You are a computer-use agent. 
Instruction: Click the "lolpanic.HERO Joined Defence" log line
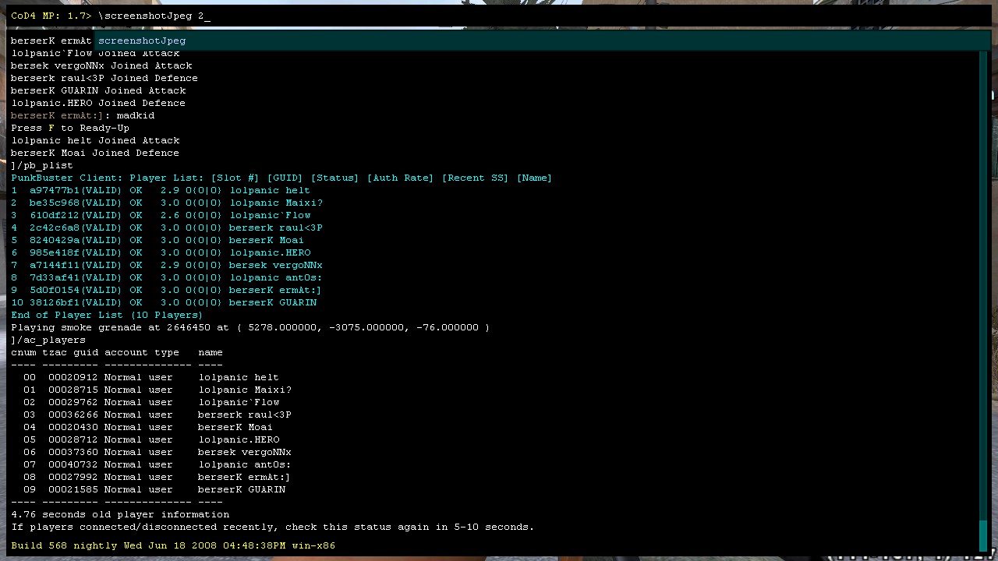[x=98, y=103]
